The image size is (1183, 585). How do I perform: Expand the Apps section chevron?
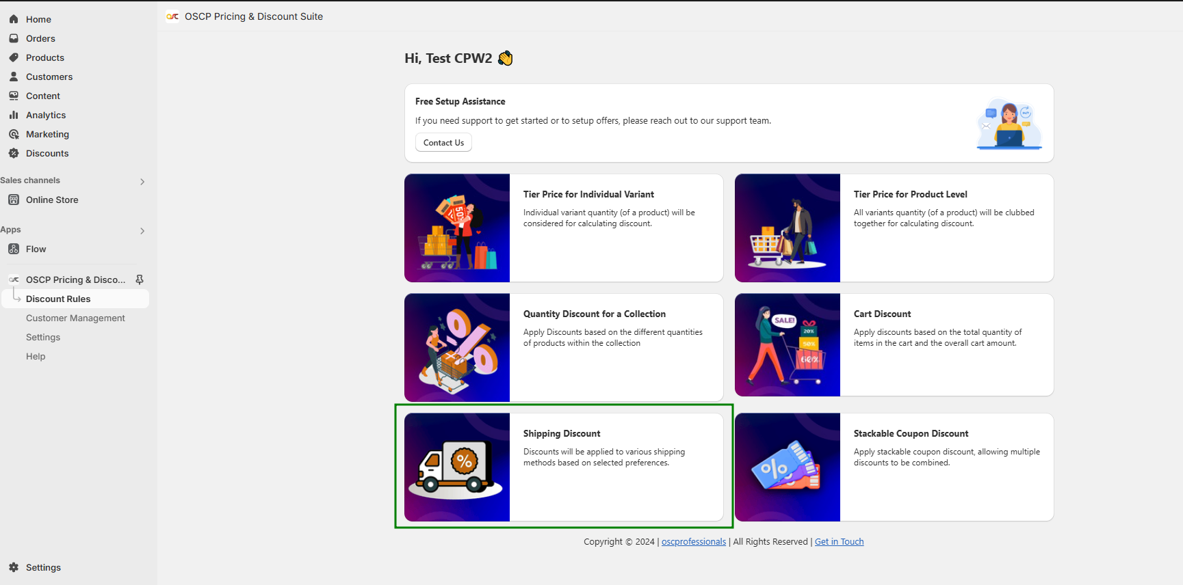click(x=142, y=231)
